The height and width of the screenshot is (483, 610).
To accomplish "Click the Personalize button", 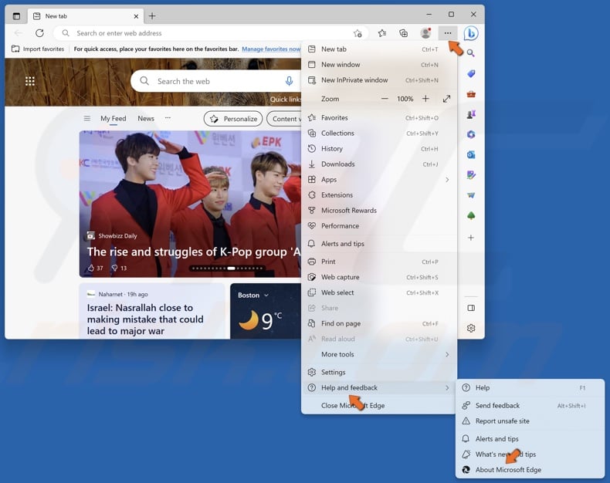I will pyautogui.click(x=233, y=119).
